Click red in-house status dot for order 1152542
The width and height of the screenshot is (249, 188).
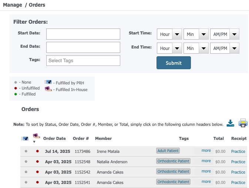[x=37, y=172]
